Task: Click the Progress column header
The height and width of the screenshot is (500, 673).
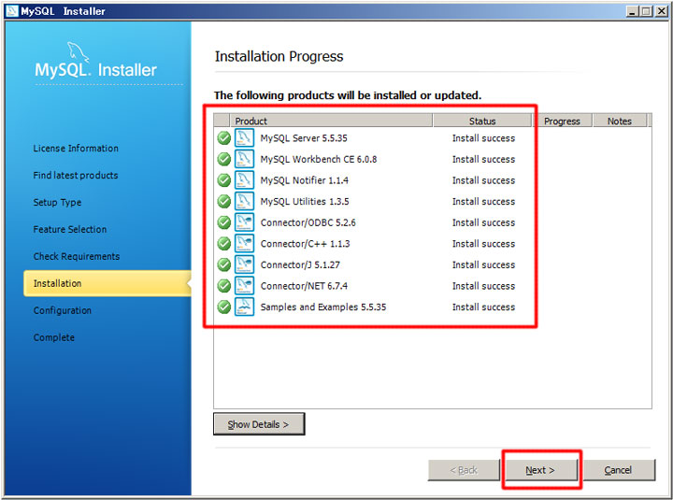Action: pos(563,121)
